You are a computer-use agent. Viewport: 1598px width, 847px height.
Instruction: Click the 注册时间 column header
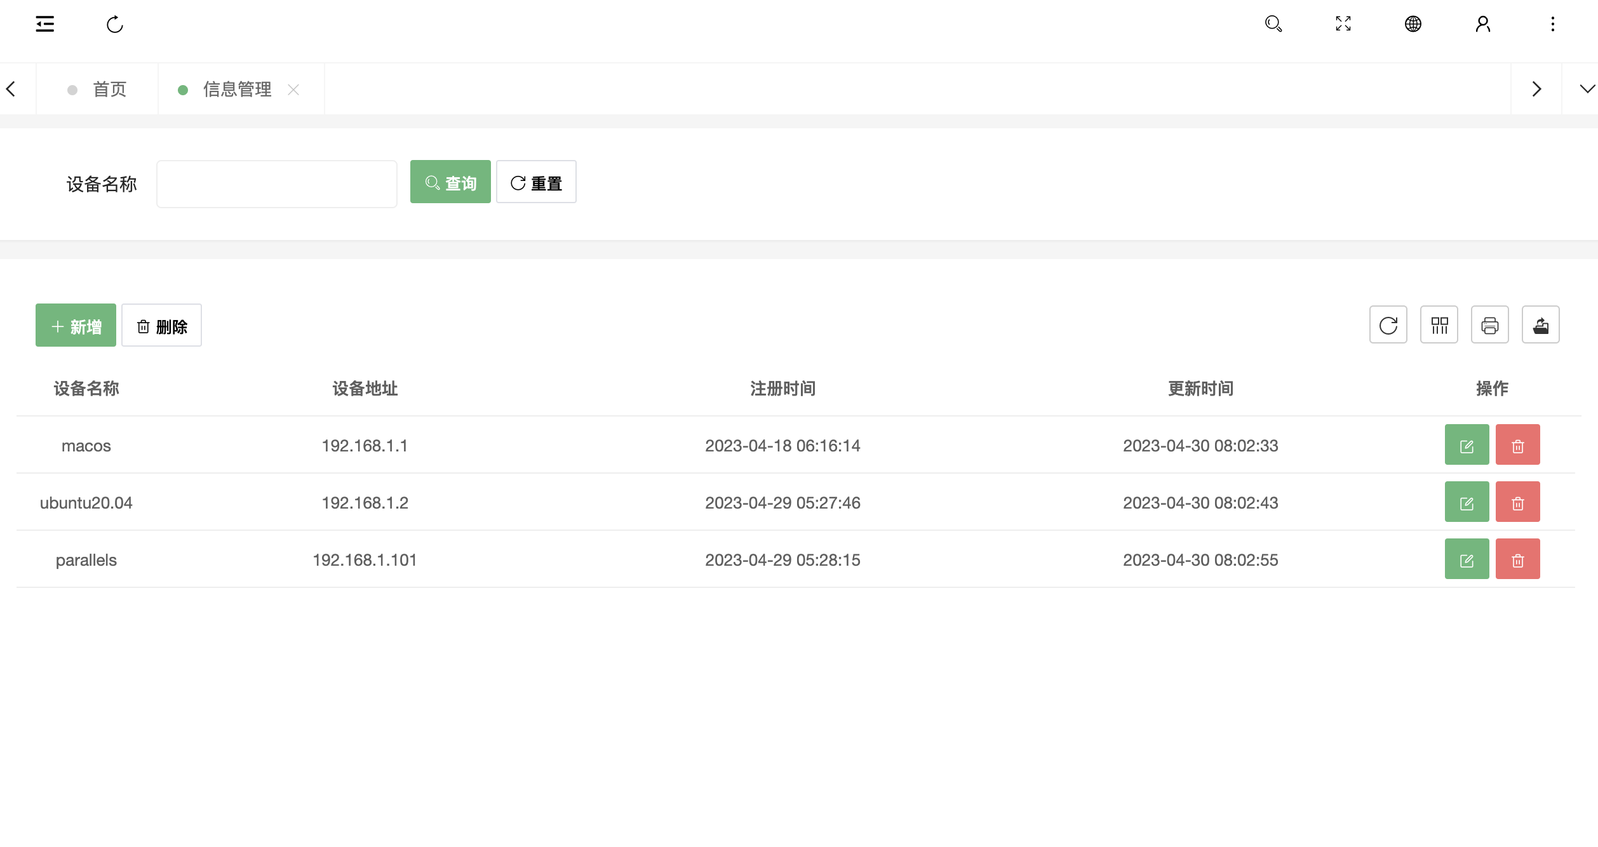[x=783, y=389]
